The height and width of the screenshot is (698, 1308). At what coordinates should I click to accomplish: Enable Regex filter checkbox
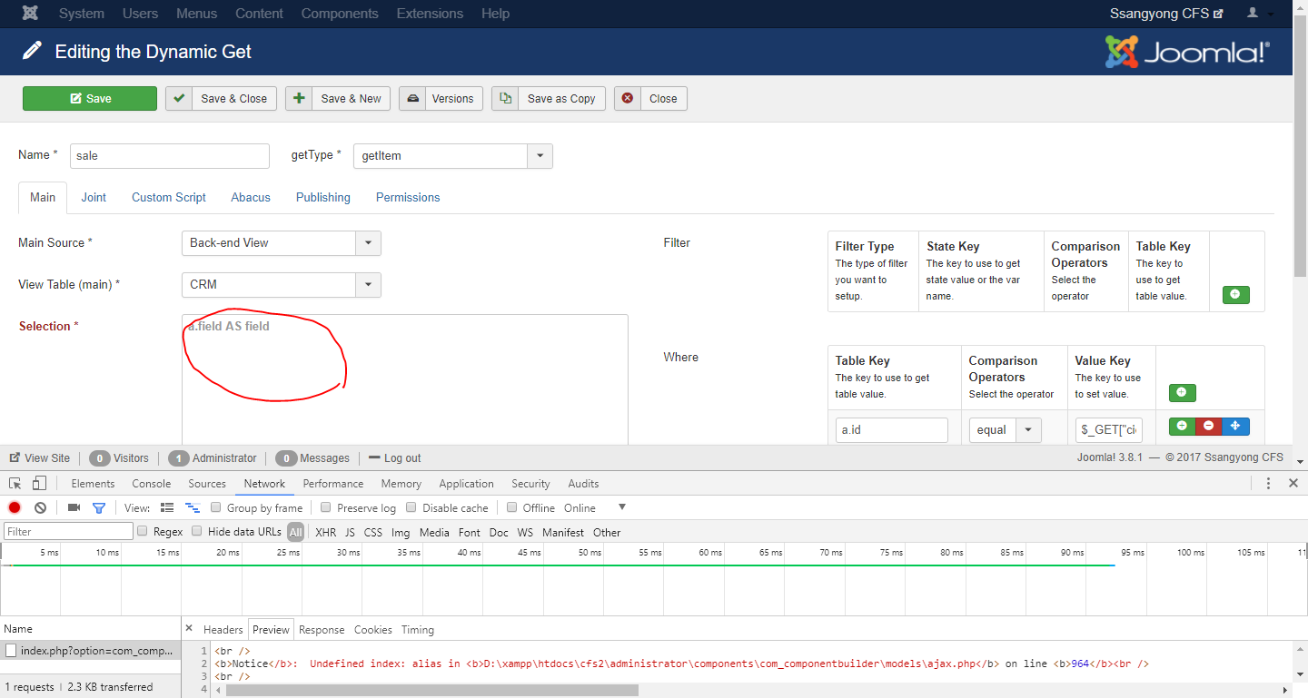(x=143, y=531)
